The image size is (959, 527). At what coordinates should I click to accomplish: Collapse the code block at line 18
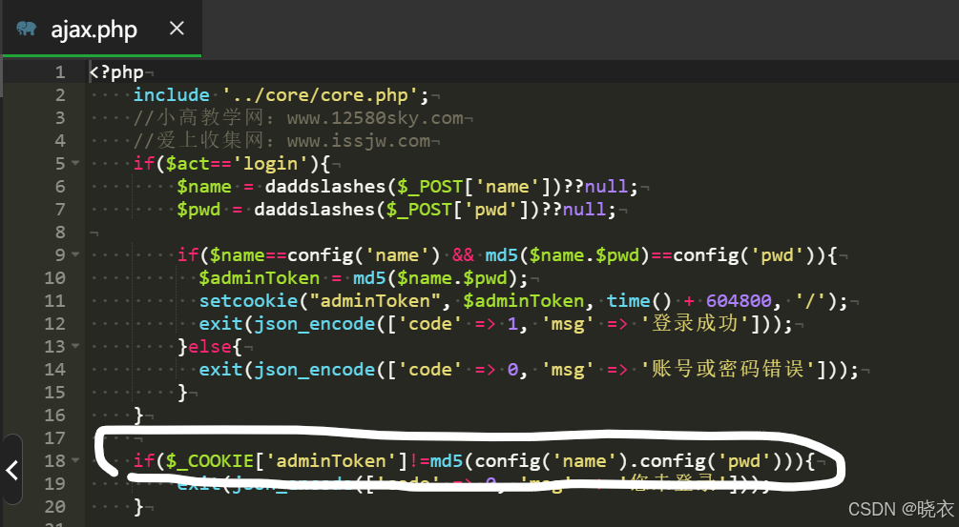(x=75, y=461)
